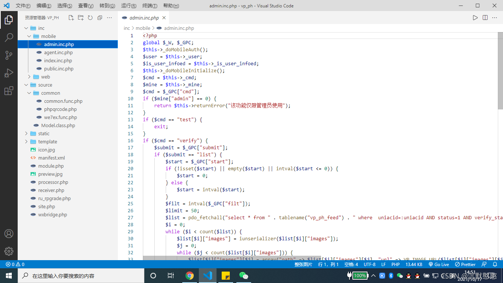Run Prettier formatter from status bar
Screen dimensions: 503x283
click(465, 265)
